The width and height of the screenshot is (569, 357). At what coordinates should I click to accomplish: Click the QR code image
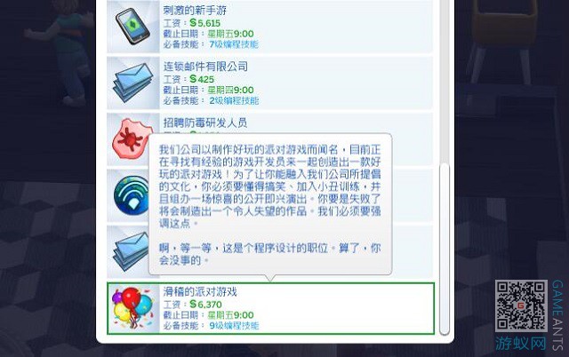pyautogui.click(x=522, y=305)
